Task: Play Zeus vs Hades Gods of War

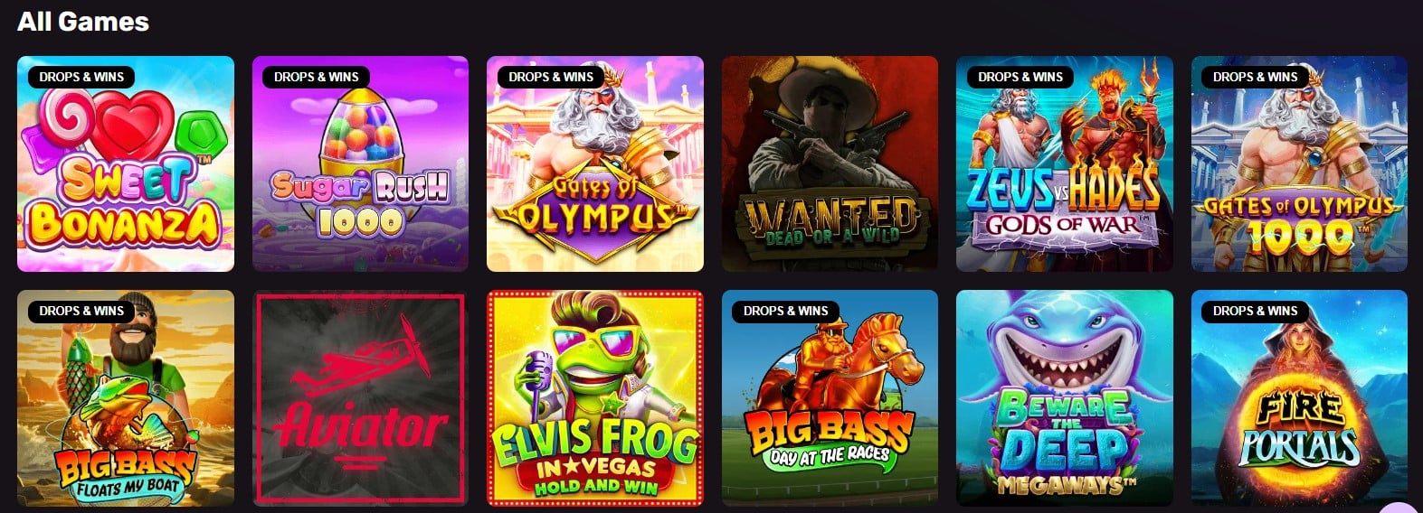Action: tap(1065, 163)
